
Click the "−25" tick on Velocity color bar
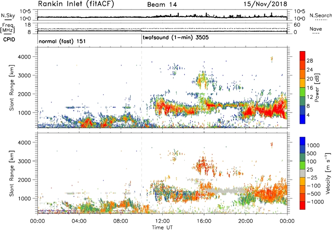[312, 177]
